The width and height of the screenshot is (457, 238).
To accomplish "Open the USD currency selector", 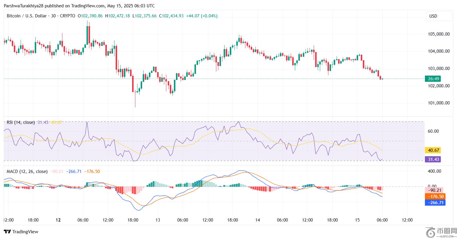I will [x=439, y=16].
